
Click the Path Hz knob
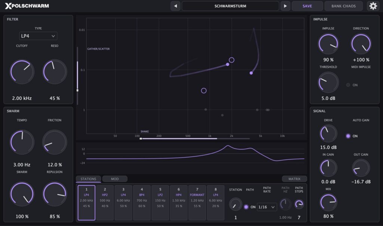tap(285, 204)
